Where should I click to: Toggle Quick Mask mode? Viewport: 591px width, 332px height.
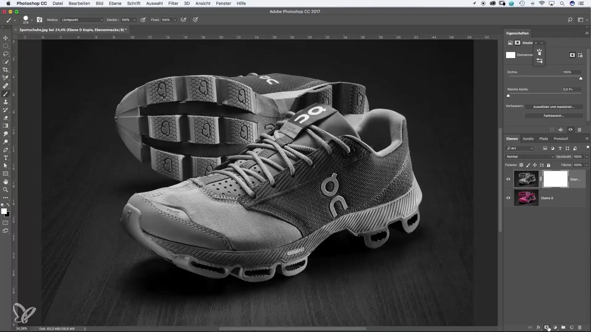(6, 223)
